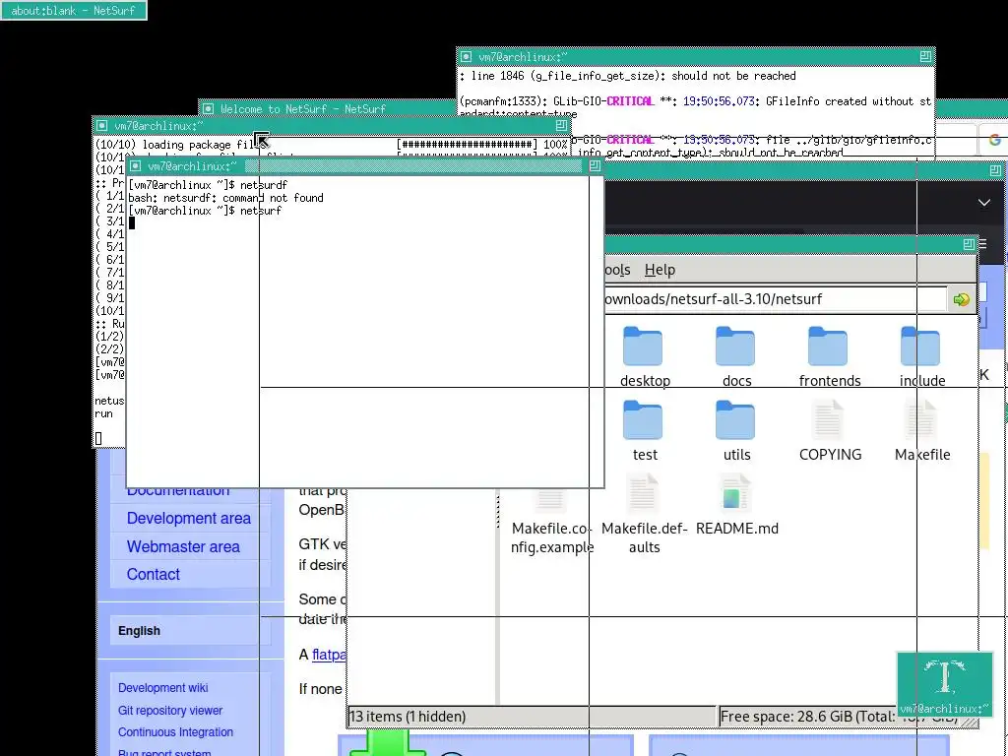Open the utils folder

(x=736, y=431)
